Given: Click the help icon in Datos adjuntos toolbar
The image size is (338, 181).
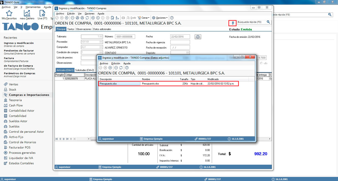Looking at the screenshot, I should (127, 68).
